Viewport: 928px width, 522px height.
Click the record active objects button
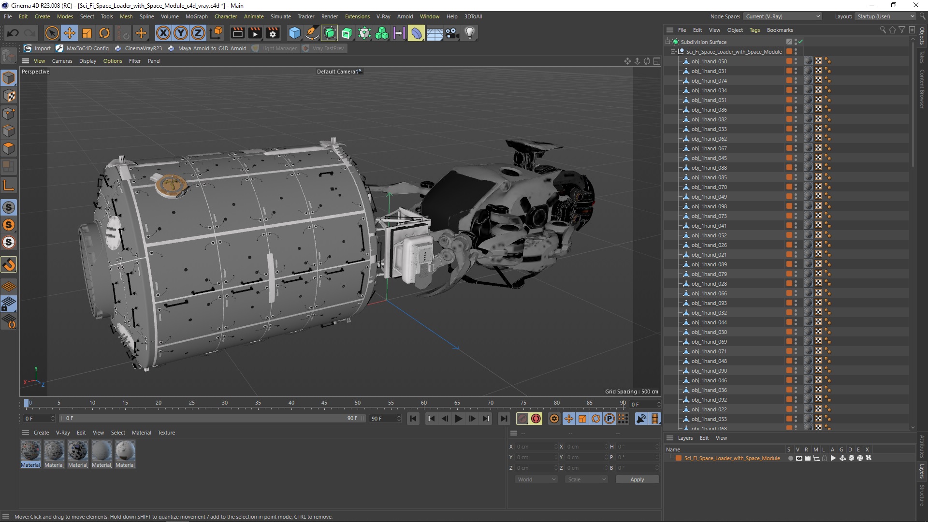(522, 419)
